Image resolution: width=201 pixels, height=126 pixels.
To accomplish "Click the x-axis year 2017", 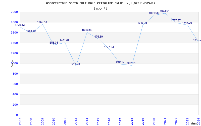I will pyautogui.click(x=121, y=121).
